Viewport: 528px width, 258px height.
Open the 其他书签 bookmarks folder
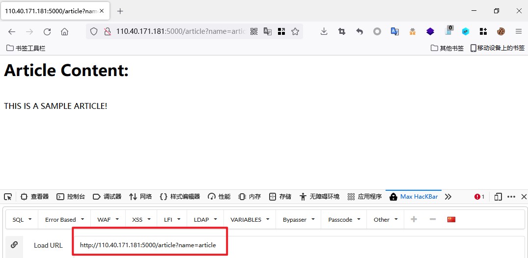pos(447,48)
